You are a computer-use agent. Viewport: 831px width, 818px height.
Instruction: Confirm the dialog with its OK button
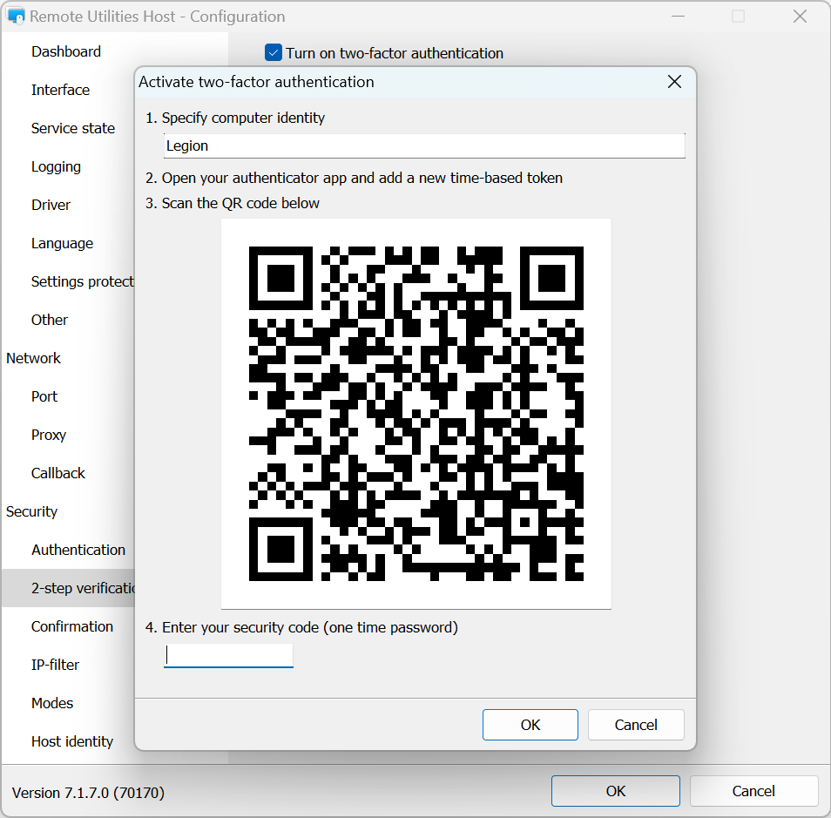[530, 725]
